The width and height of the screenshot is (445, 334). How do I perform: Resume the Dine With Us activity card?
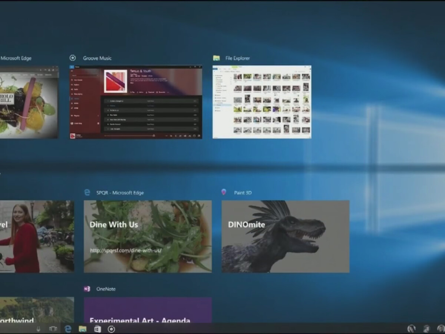click(x=148, y=236)
